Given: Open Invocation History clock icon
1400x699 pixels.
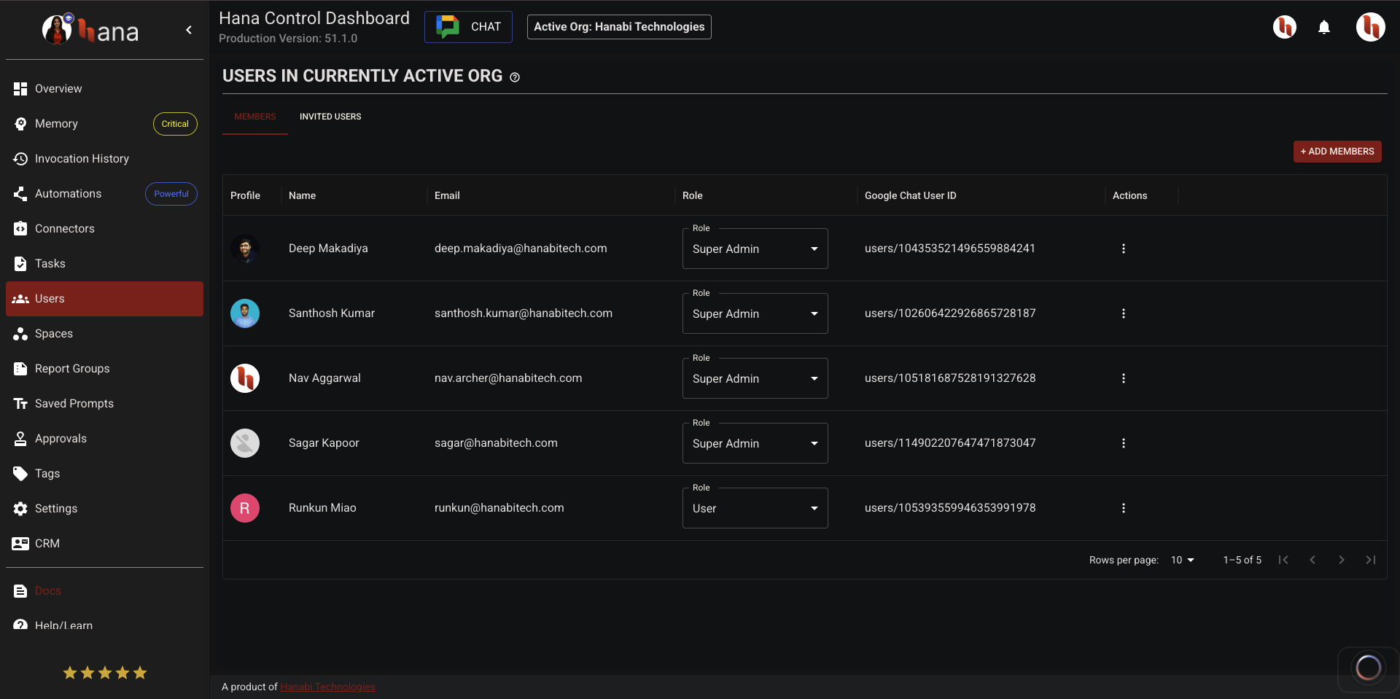Looking at the screenshot, I should pyautogui.click(x=20, y=158).
